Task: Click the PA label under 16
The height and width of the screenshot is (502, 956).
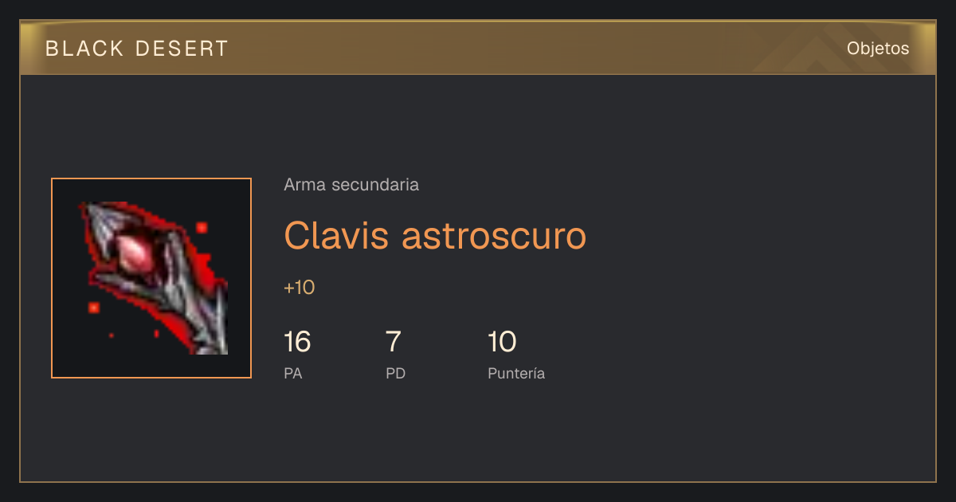Action: tap(293, 373)
